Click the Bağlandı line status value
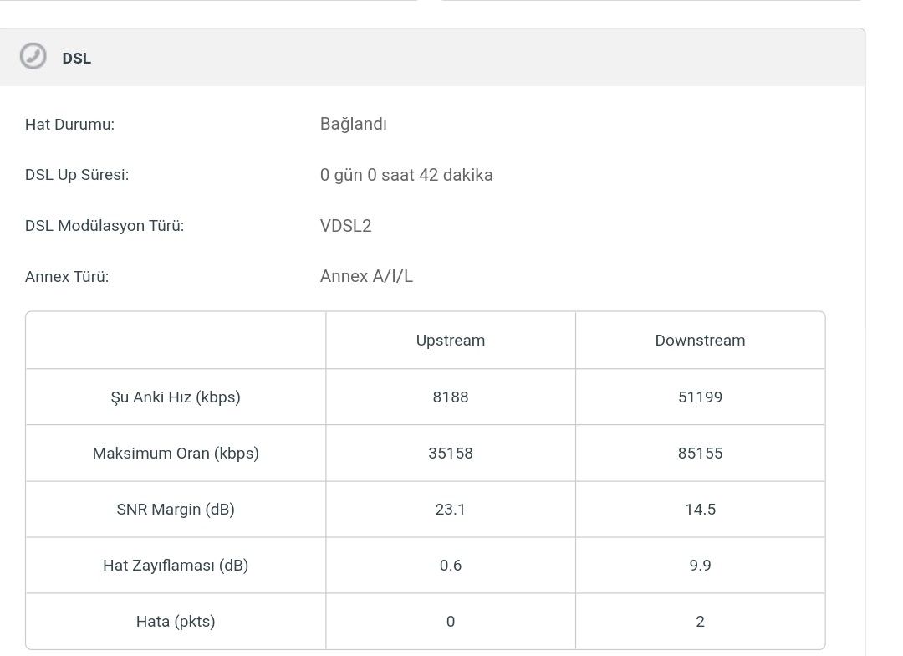 pos(353,125)
